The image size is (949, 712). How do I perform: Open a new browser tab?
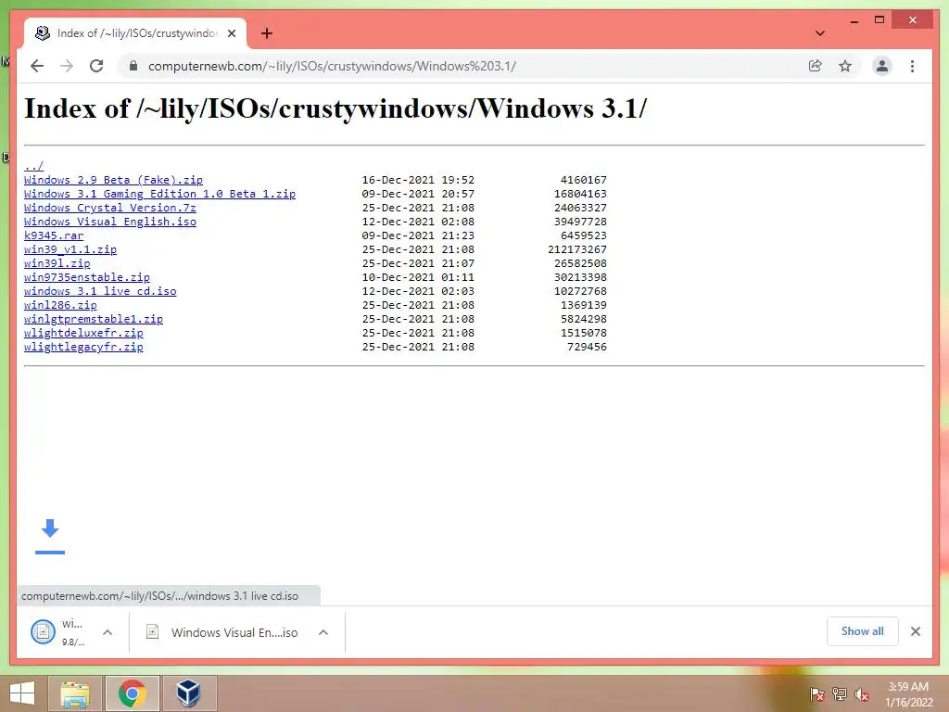(267, 33)
